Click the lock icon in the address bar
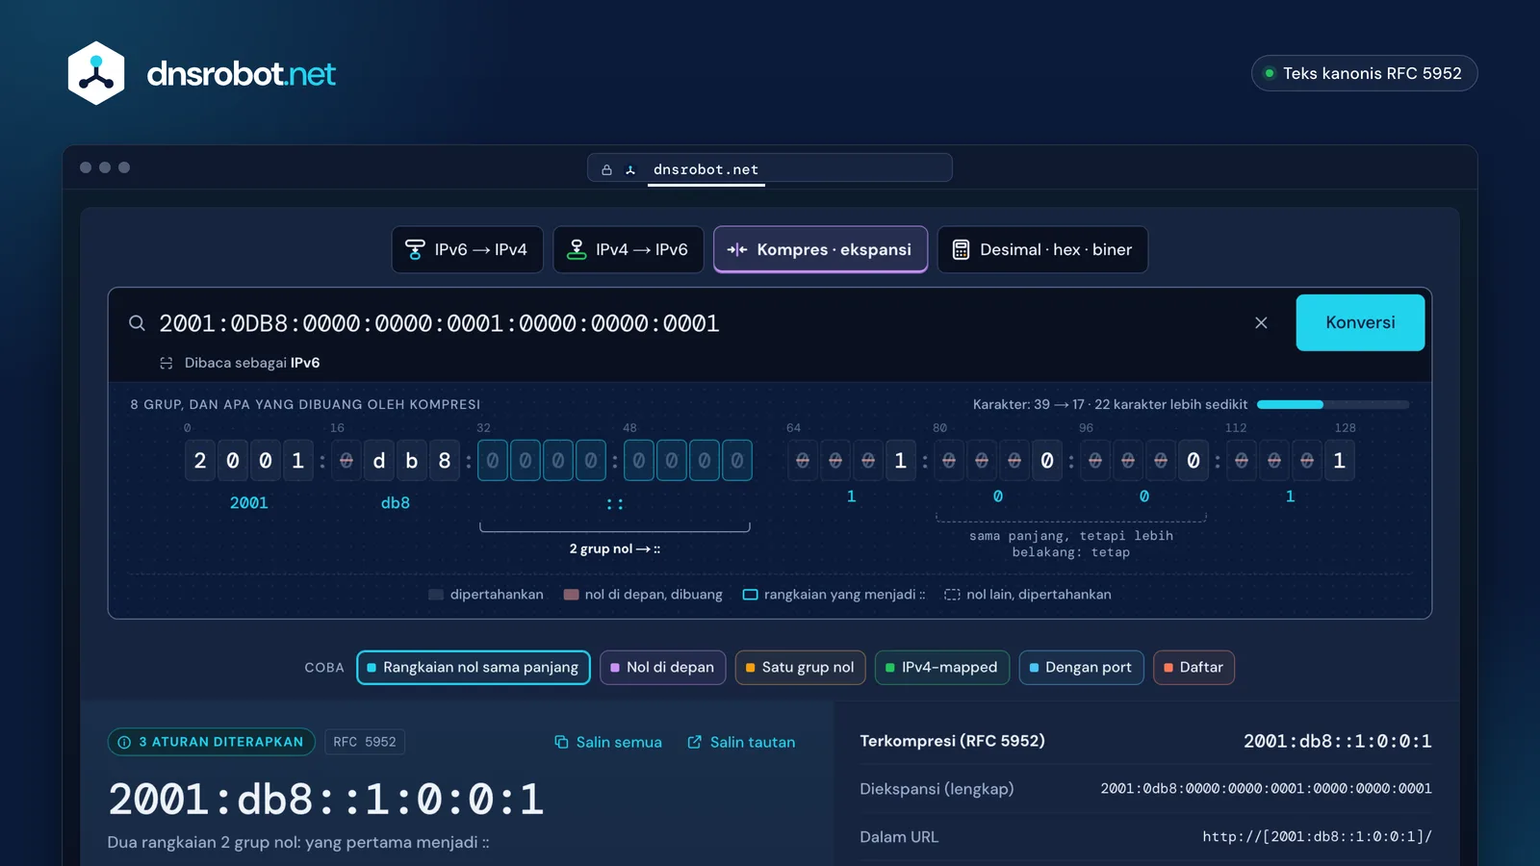The width and height of the screenshot is (1540, 866). pos(606,169)
